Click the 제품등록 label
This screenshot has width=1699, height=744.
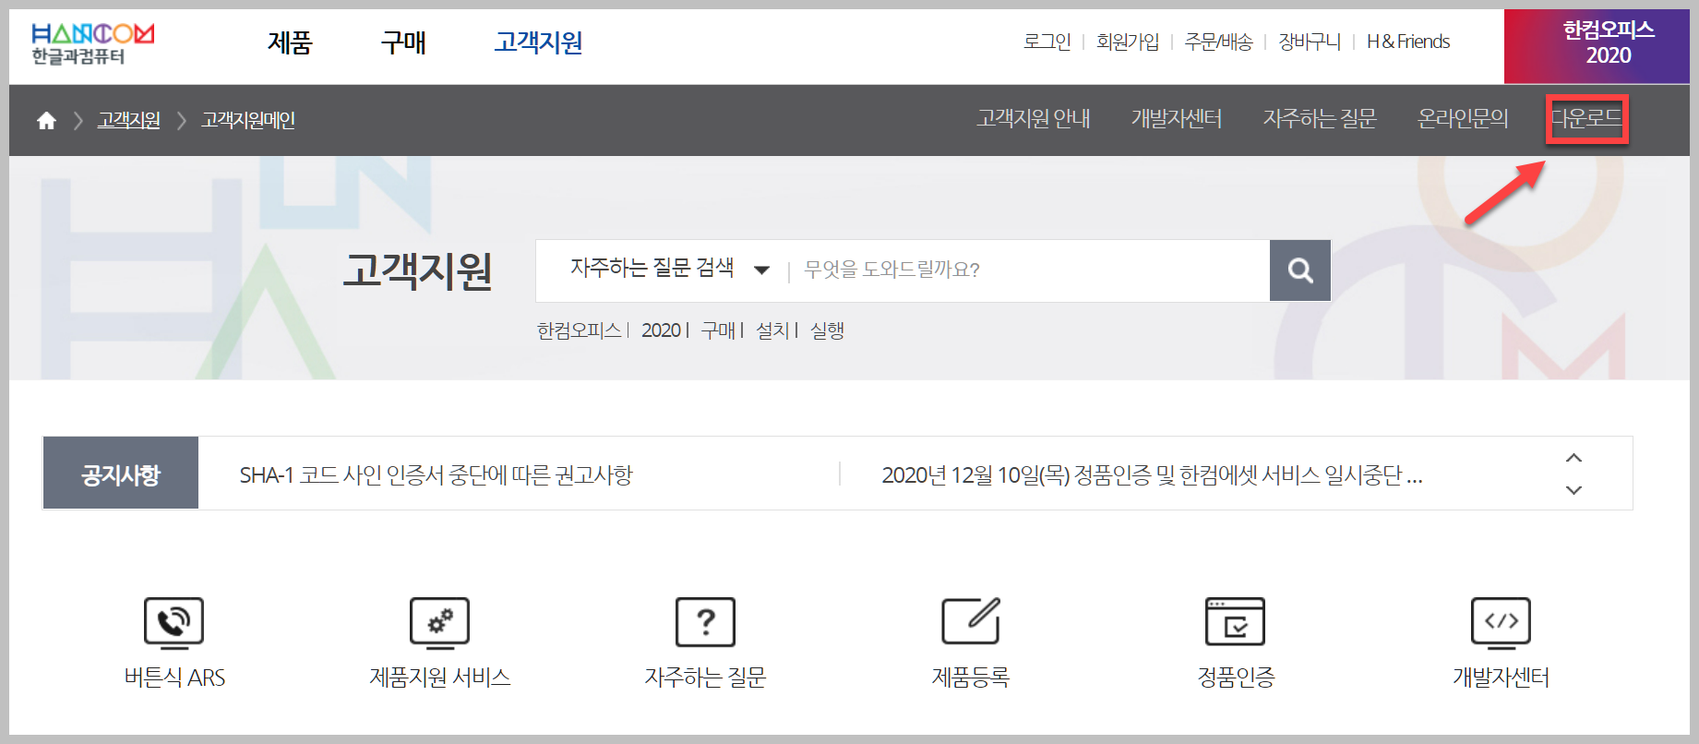[x=971, y=678]
